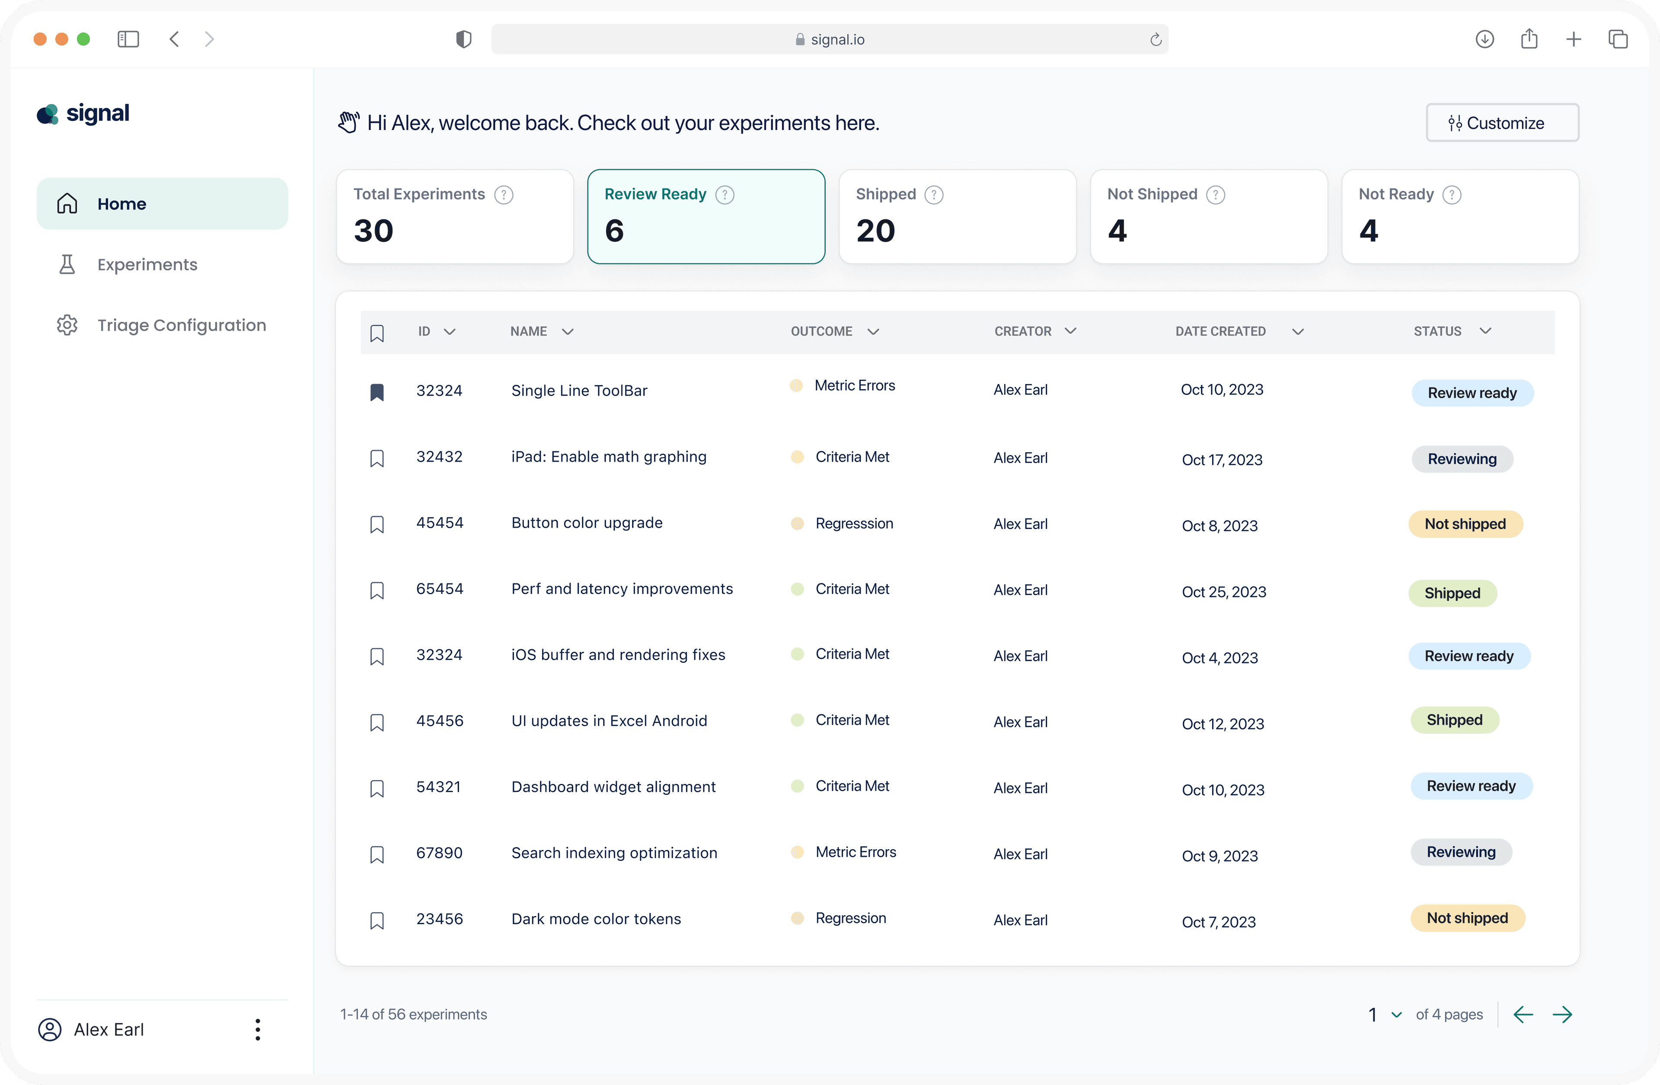Click Regresssion outcome on Button color row
This screenshot has width=1660, height=1085.
(854, 523)
